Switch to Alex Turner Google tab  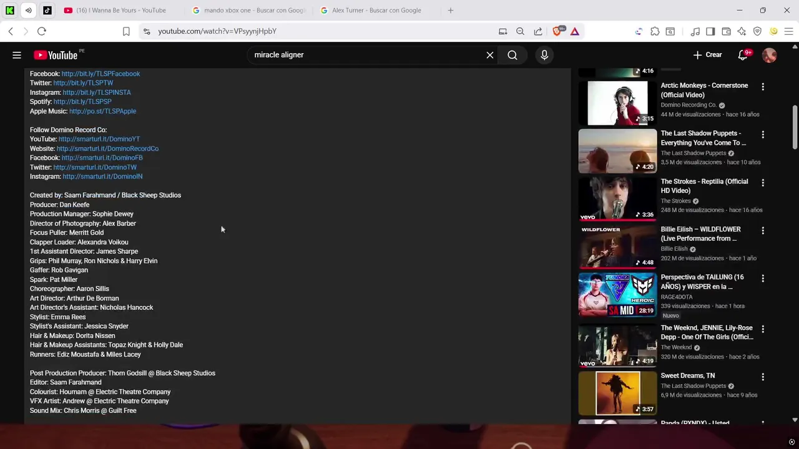pyautogui.click(x=378, y=10)
